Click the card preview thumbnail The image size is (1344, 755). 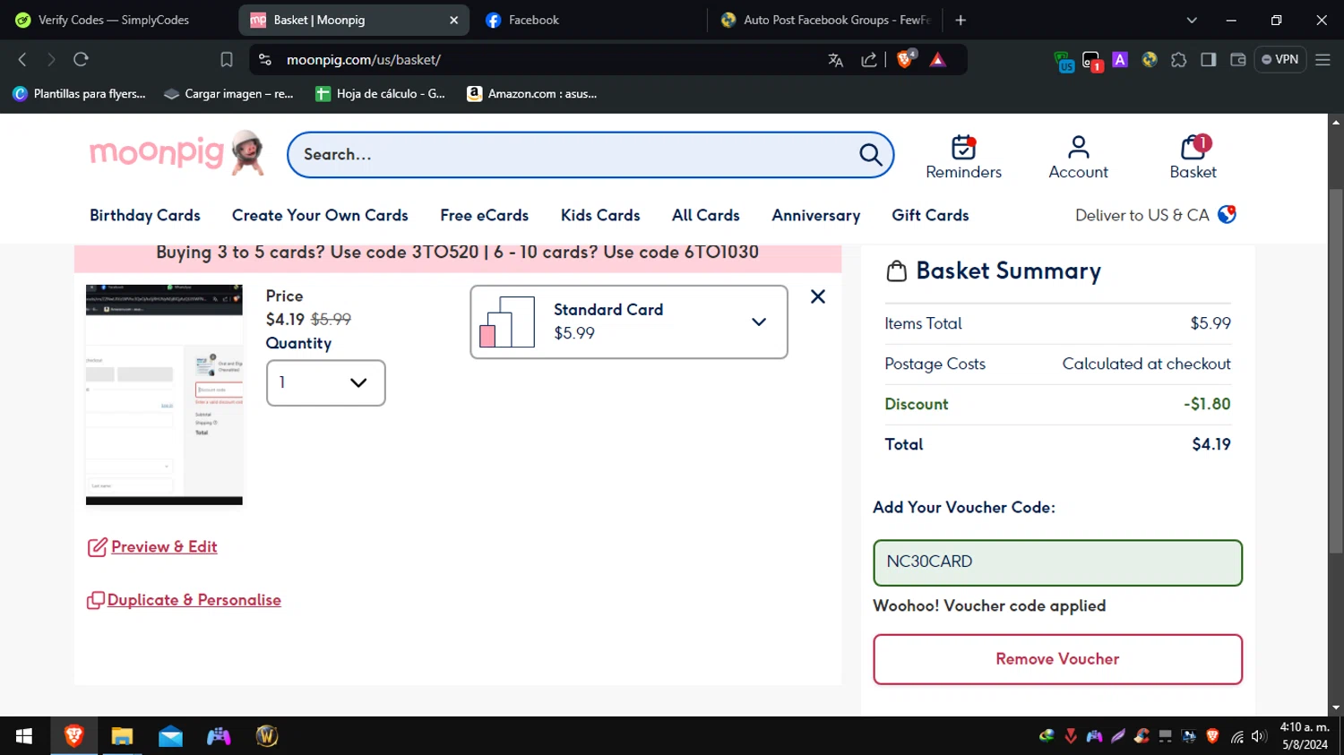164,395
